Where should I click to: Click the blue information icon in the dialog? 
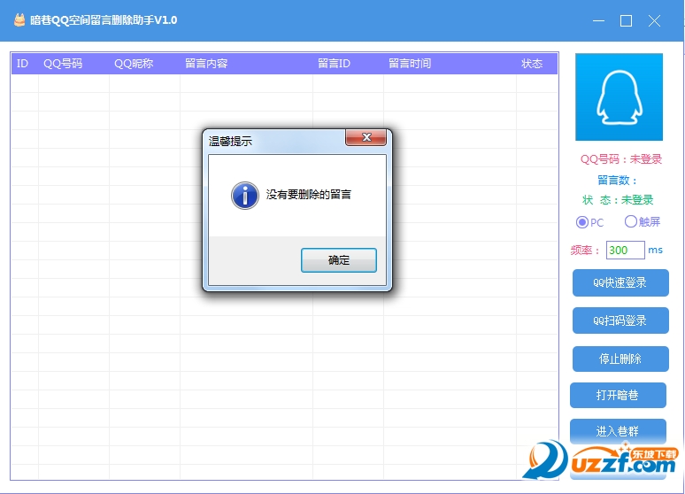pyautogui.click(x=244, y=196)
